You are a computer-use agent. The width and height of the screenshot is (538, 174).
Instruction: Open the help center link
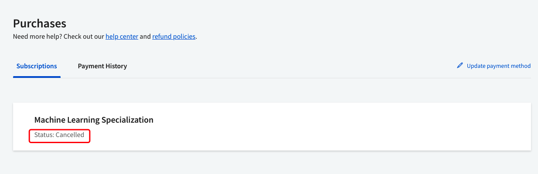[x=122, y=37]
